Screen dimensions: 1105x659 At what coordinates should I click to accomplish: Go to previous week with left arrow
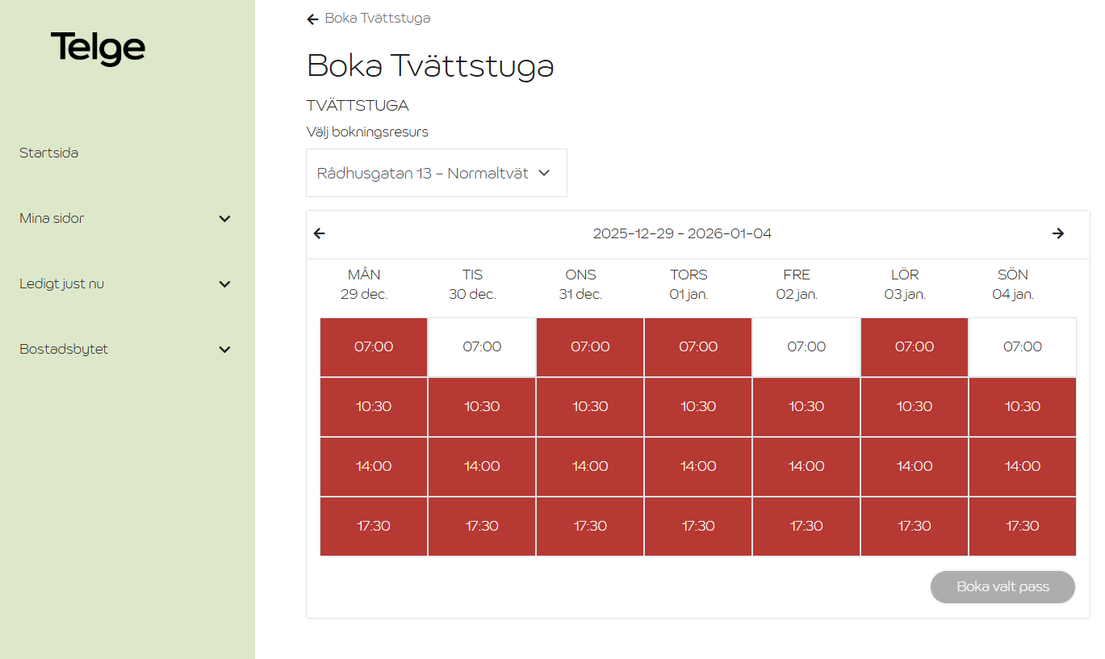(x=320, y=233)
